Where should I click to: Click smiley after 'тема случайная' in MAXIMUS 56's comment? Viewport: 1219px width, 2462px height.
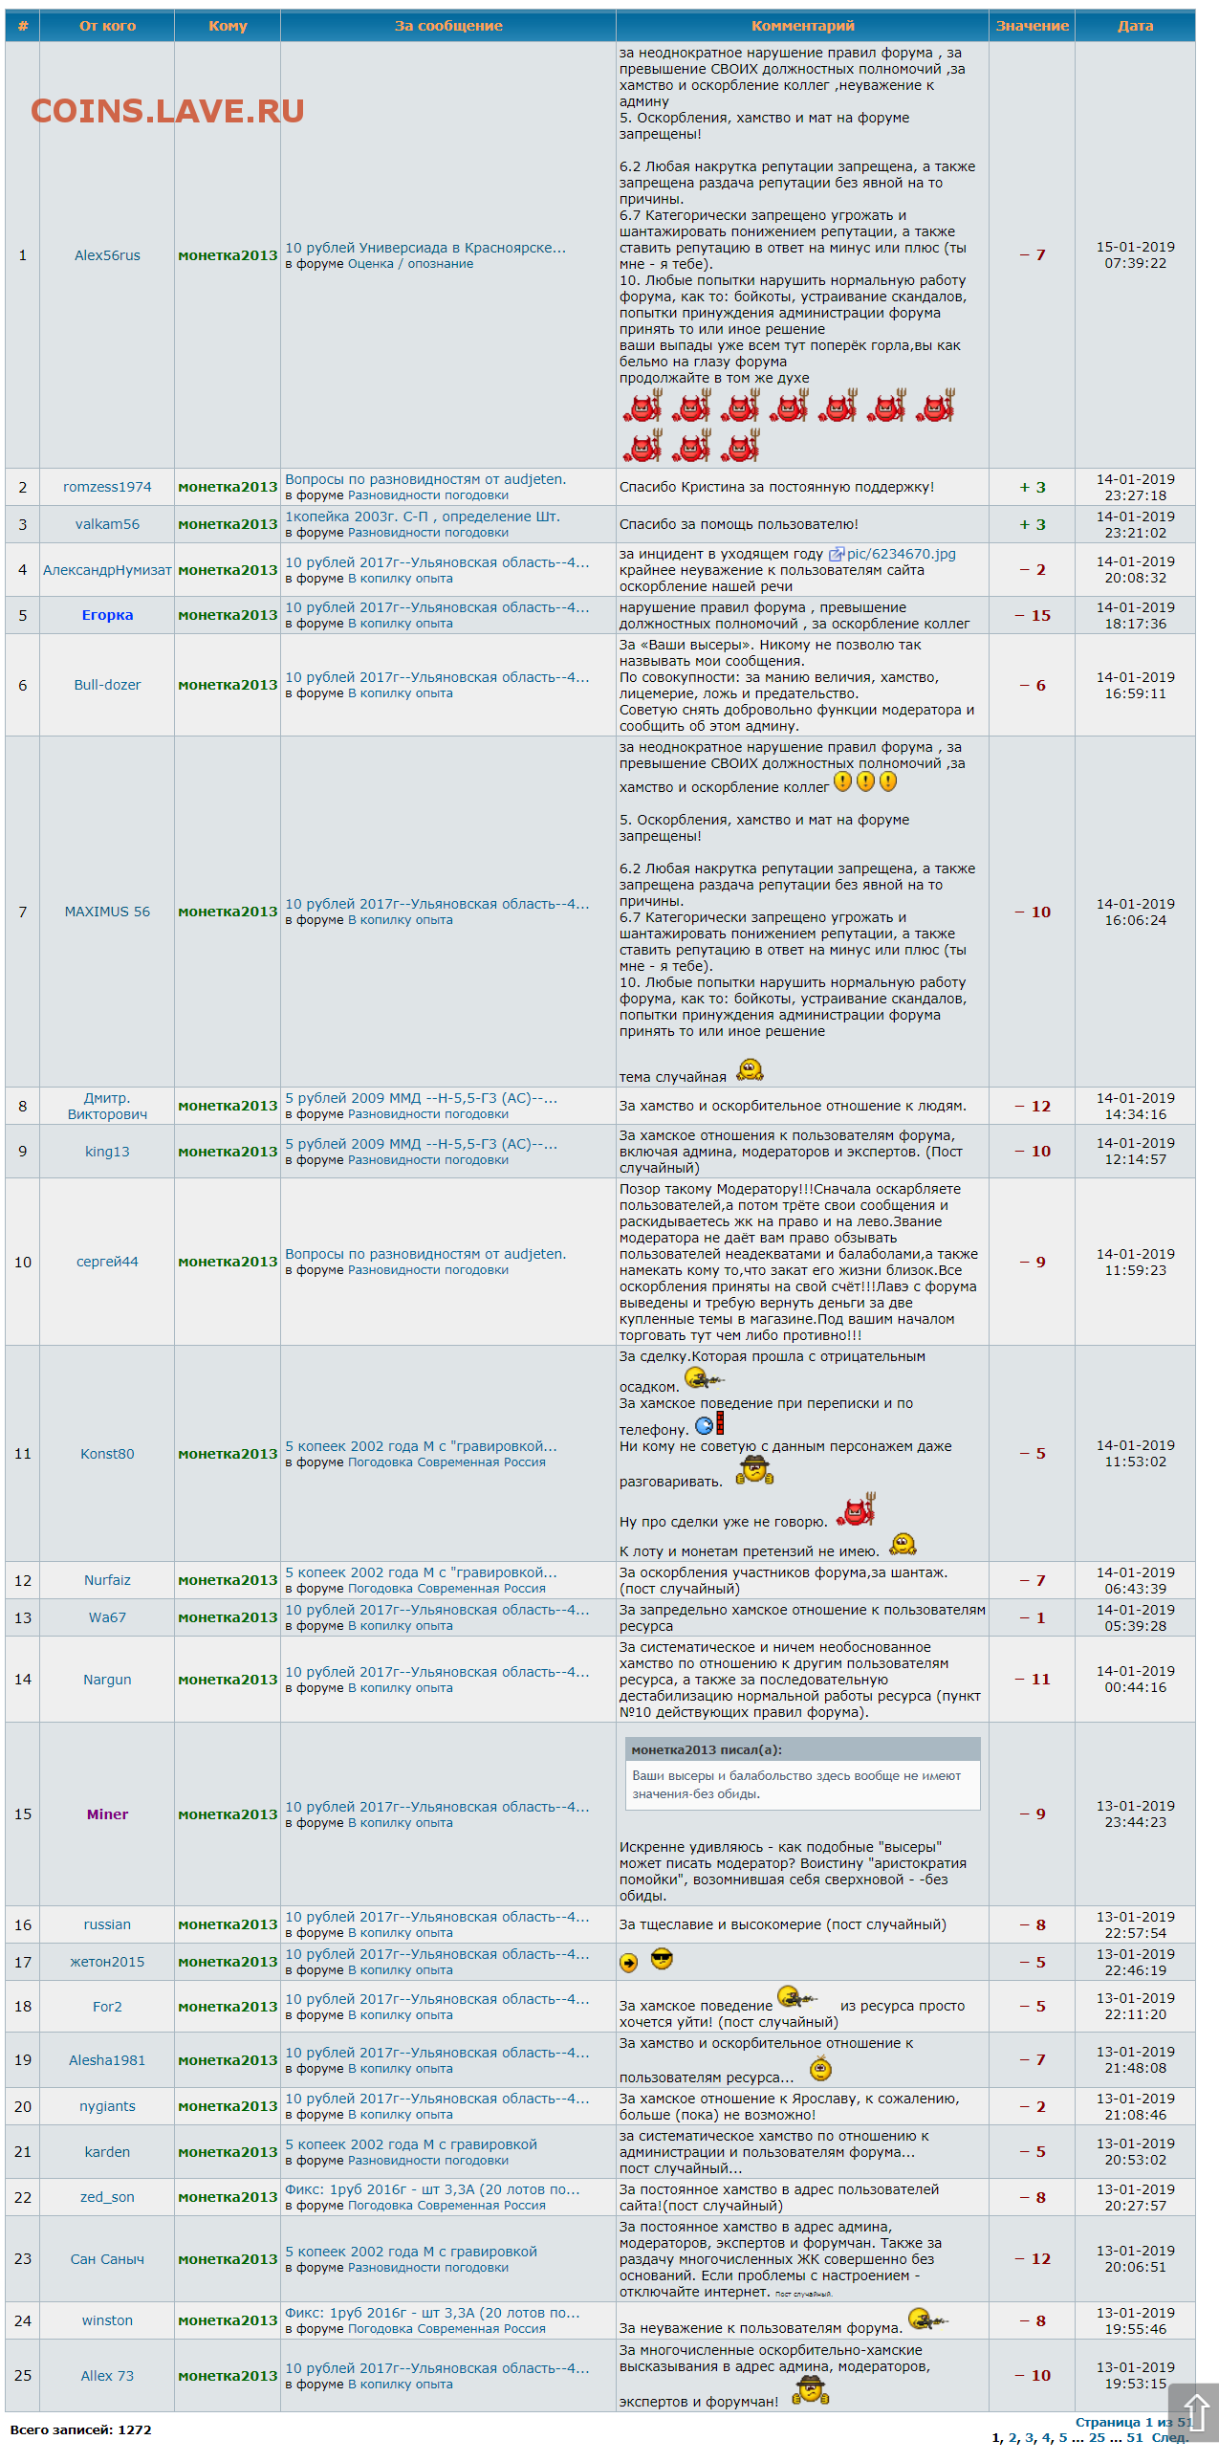point(751,1069)
